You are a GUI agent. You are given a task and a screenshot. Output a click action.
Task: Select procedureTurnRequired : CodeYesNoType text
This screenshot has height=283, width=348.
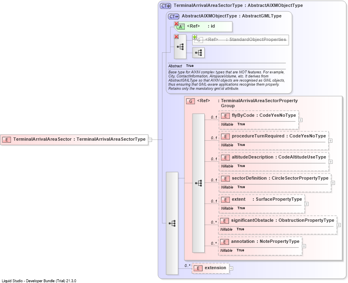click(279, 136)
